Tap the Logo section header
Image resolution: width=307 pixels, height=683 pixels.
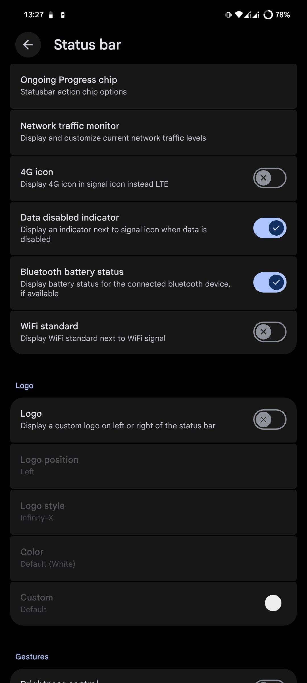click(x=24, y=386)
